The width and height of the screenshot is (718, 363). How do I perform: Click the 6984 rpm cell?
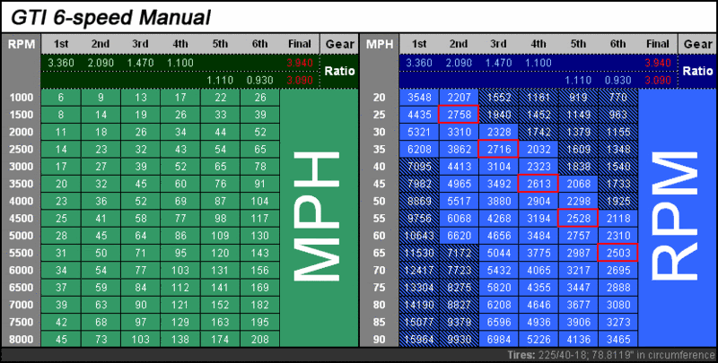click(498, 339)
